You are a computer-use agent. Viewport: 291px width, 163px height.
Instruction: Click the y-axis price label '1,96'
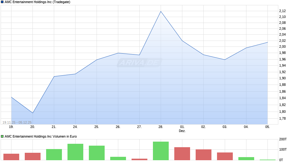point(282,59)
